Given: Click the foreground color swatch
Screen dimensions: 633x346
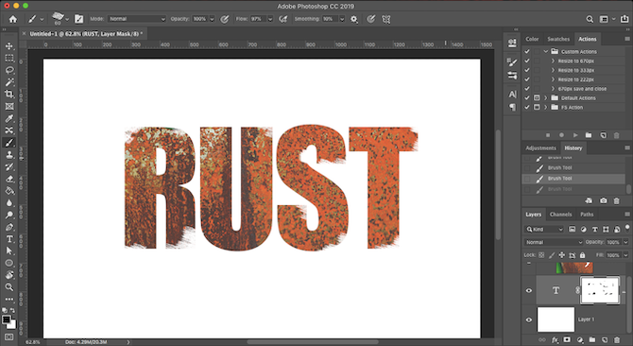Looking at the screenshot, I should click(7, 320).
